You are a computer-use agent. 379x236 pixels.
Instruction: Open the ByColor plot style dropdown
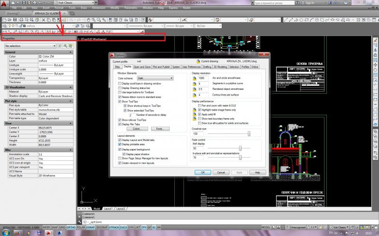pyautogui.click(x=208, y=26)
